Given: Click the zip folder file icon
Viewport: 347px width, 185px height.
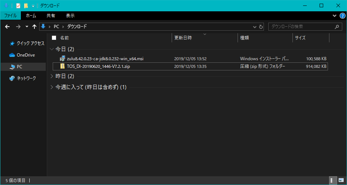Looking at the screenshot, I should pyautogui.click(x=62, y=66).
